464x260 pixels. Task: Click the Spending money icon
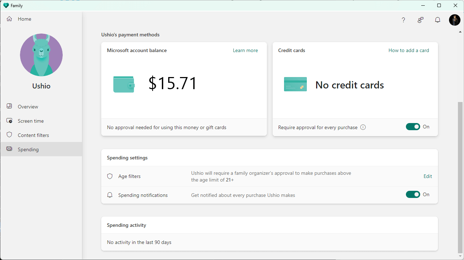(x=9, y=149)
